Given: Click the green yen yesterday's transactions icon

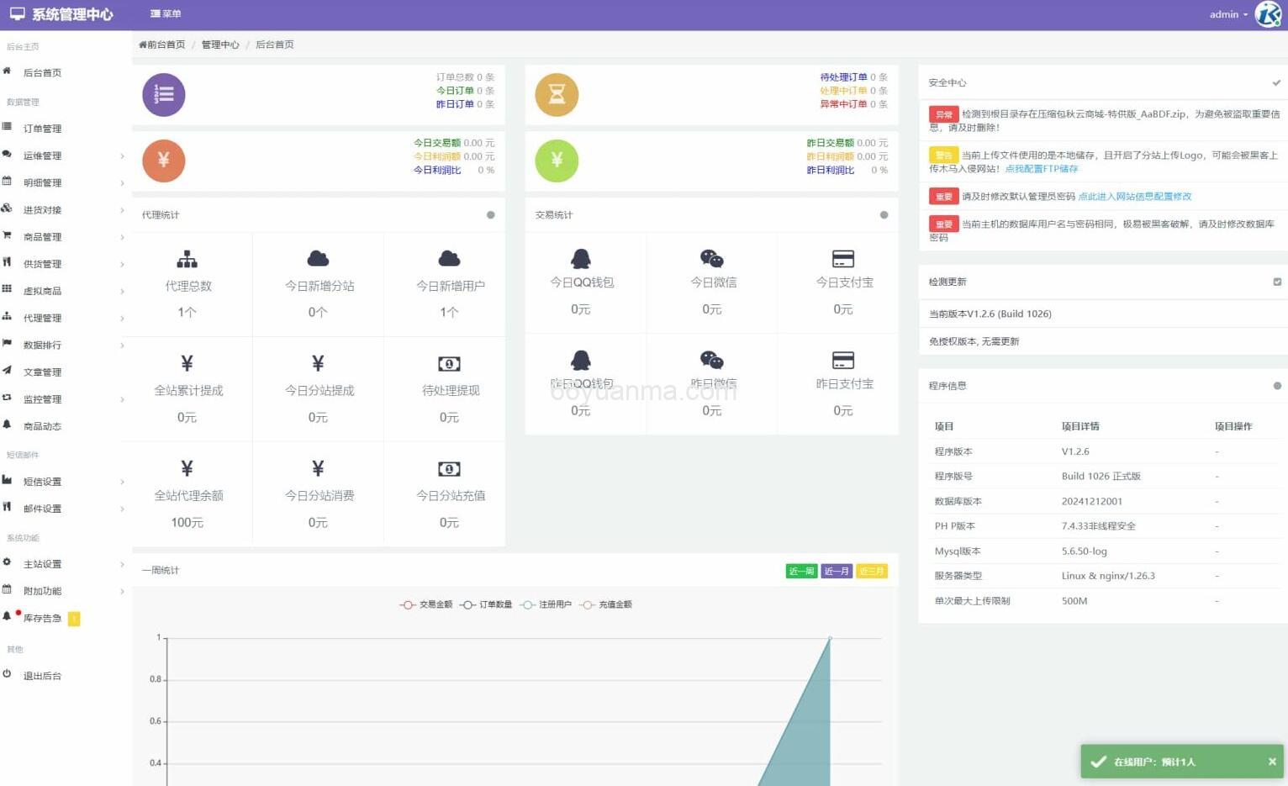Looking at the screenshot, I should 557,161.
